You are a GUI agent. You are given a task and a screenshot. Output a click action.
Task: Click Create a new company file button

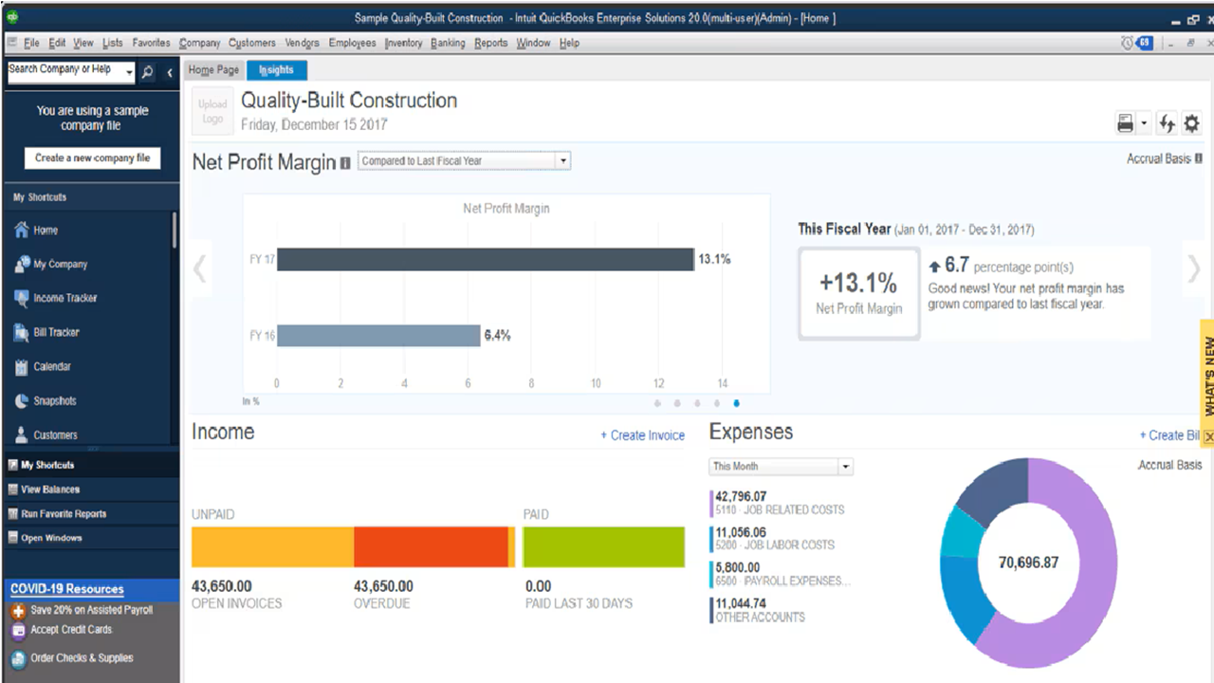tap(92, 158)
